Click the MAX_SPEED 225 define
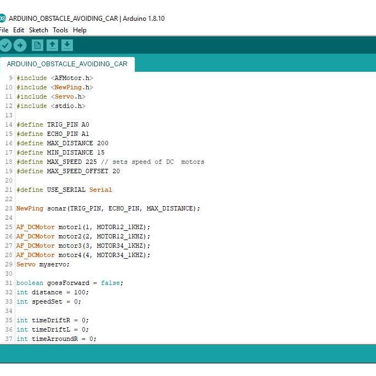376x376 pixels. coord(56,162)
